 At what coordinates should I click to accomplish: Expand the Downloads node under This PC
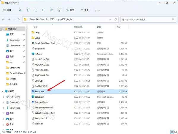tap(4, 108)
